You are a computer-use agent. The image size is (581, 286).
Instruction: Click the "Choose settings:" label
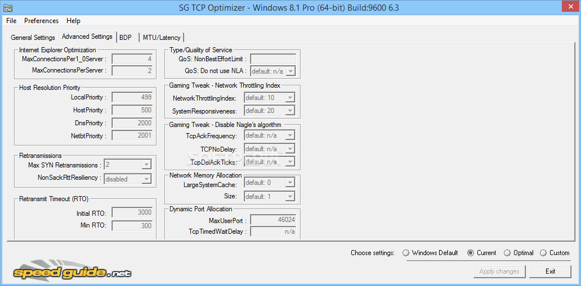(372, 253)
